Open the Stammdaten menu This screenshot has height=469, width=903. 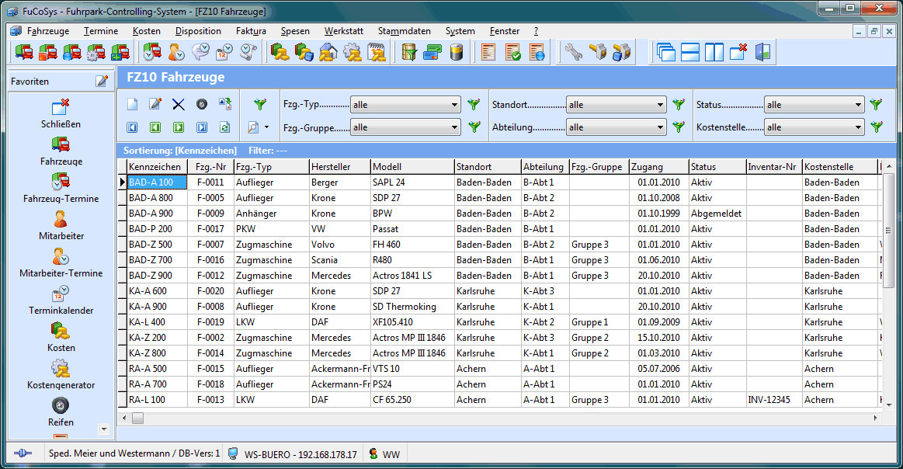[x=404, y=31]
